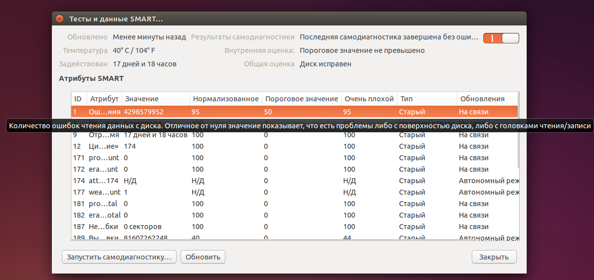Close the SMART window with the title bar X
The image size is (594, 280).
point(60,19)
